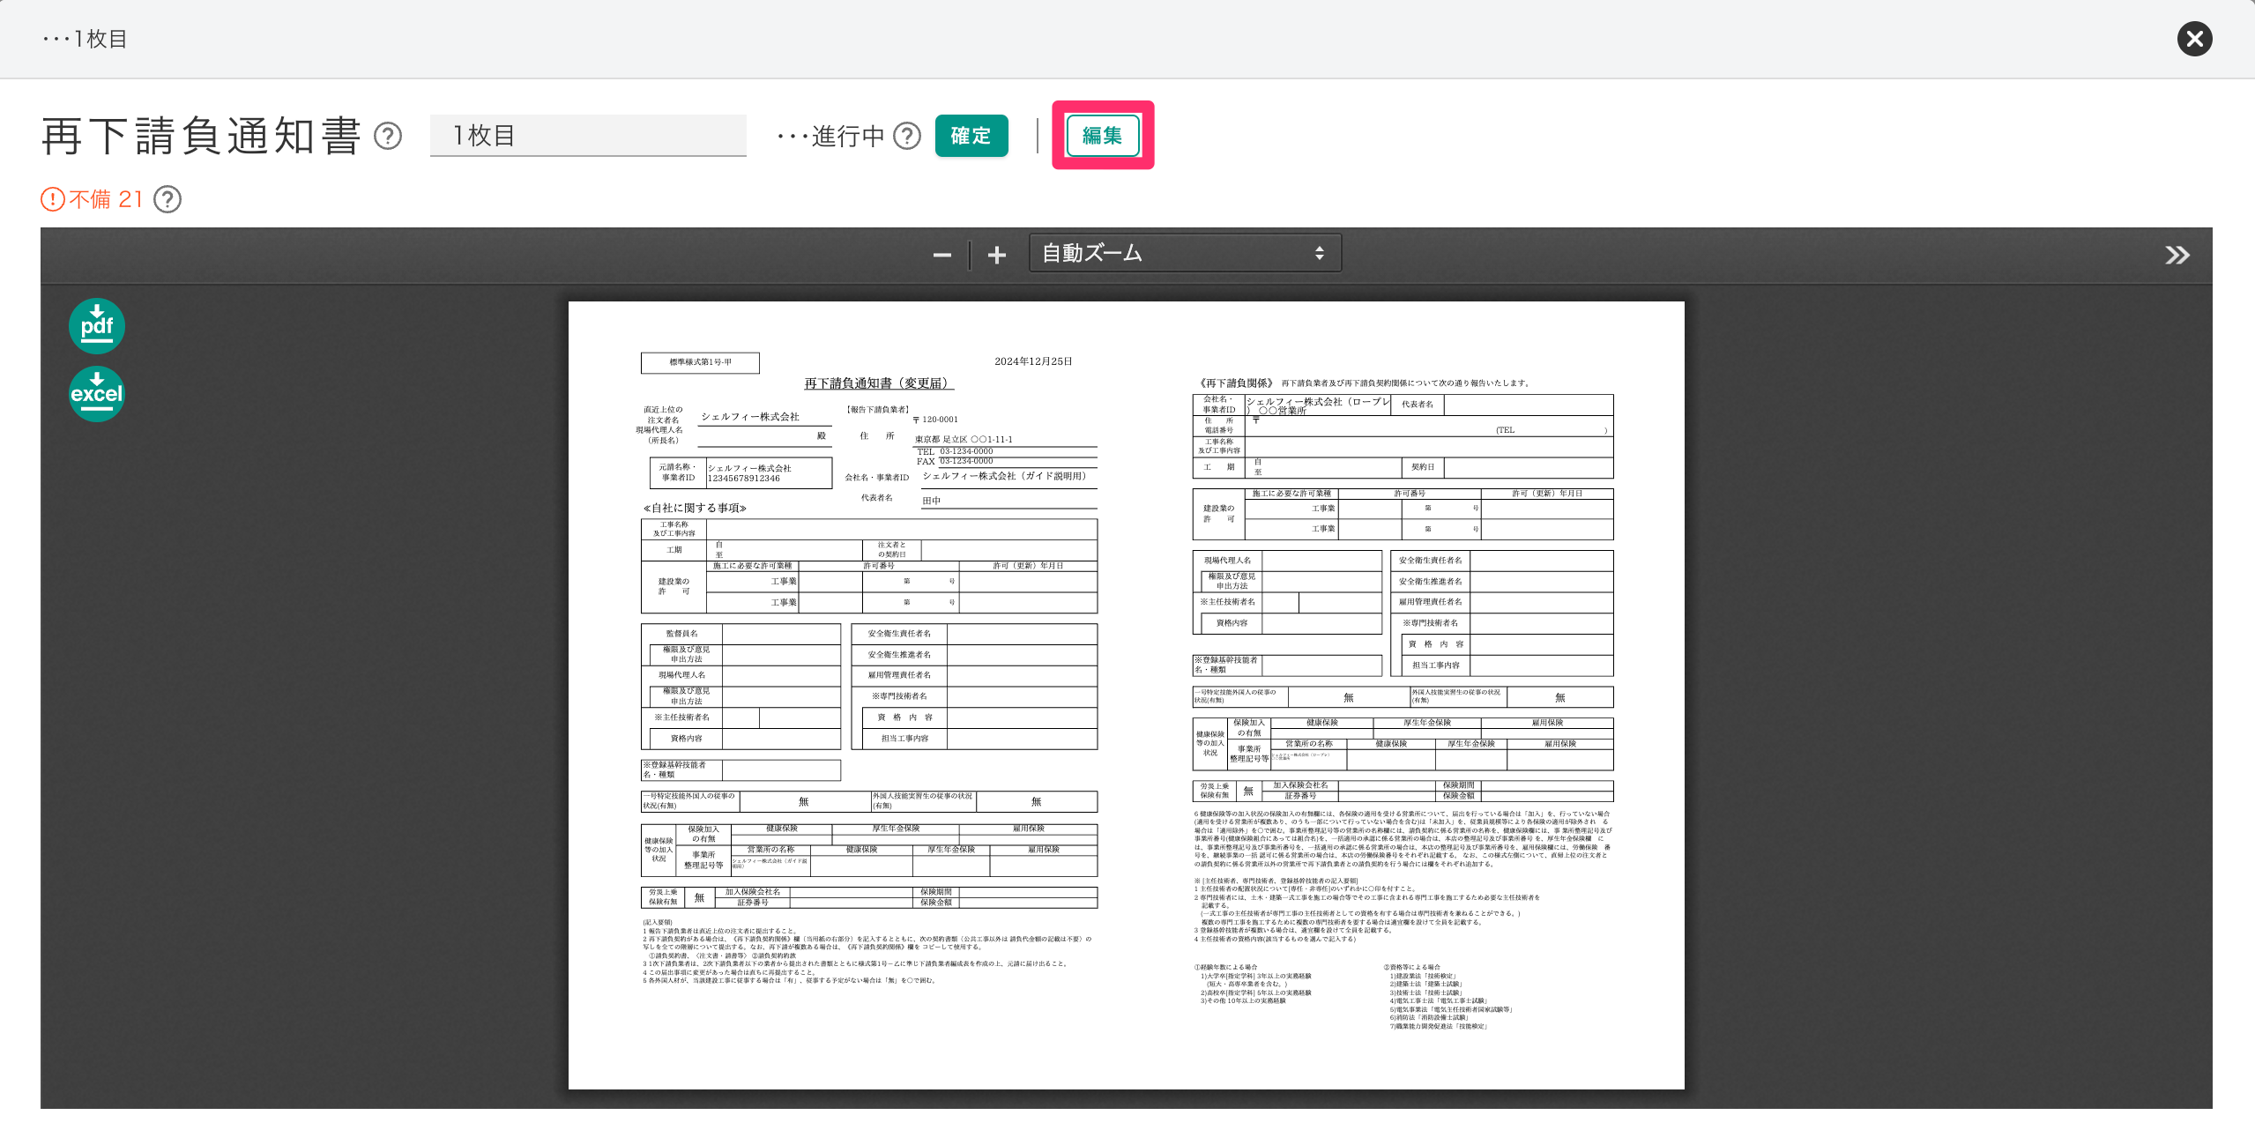Open the help icon beside 不備 21
The width and height of the screenshot is (2255, 1130).
(167, 199)
